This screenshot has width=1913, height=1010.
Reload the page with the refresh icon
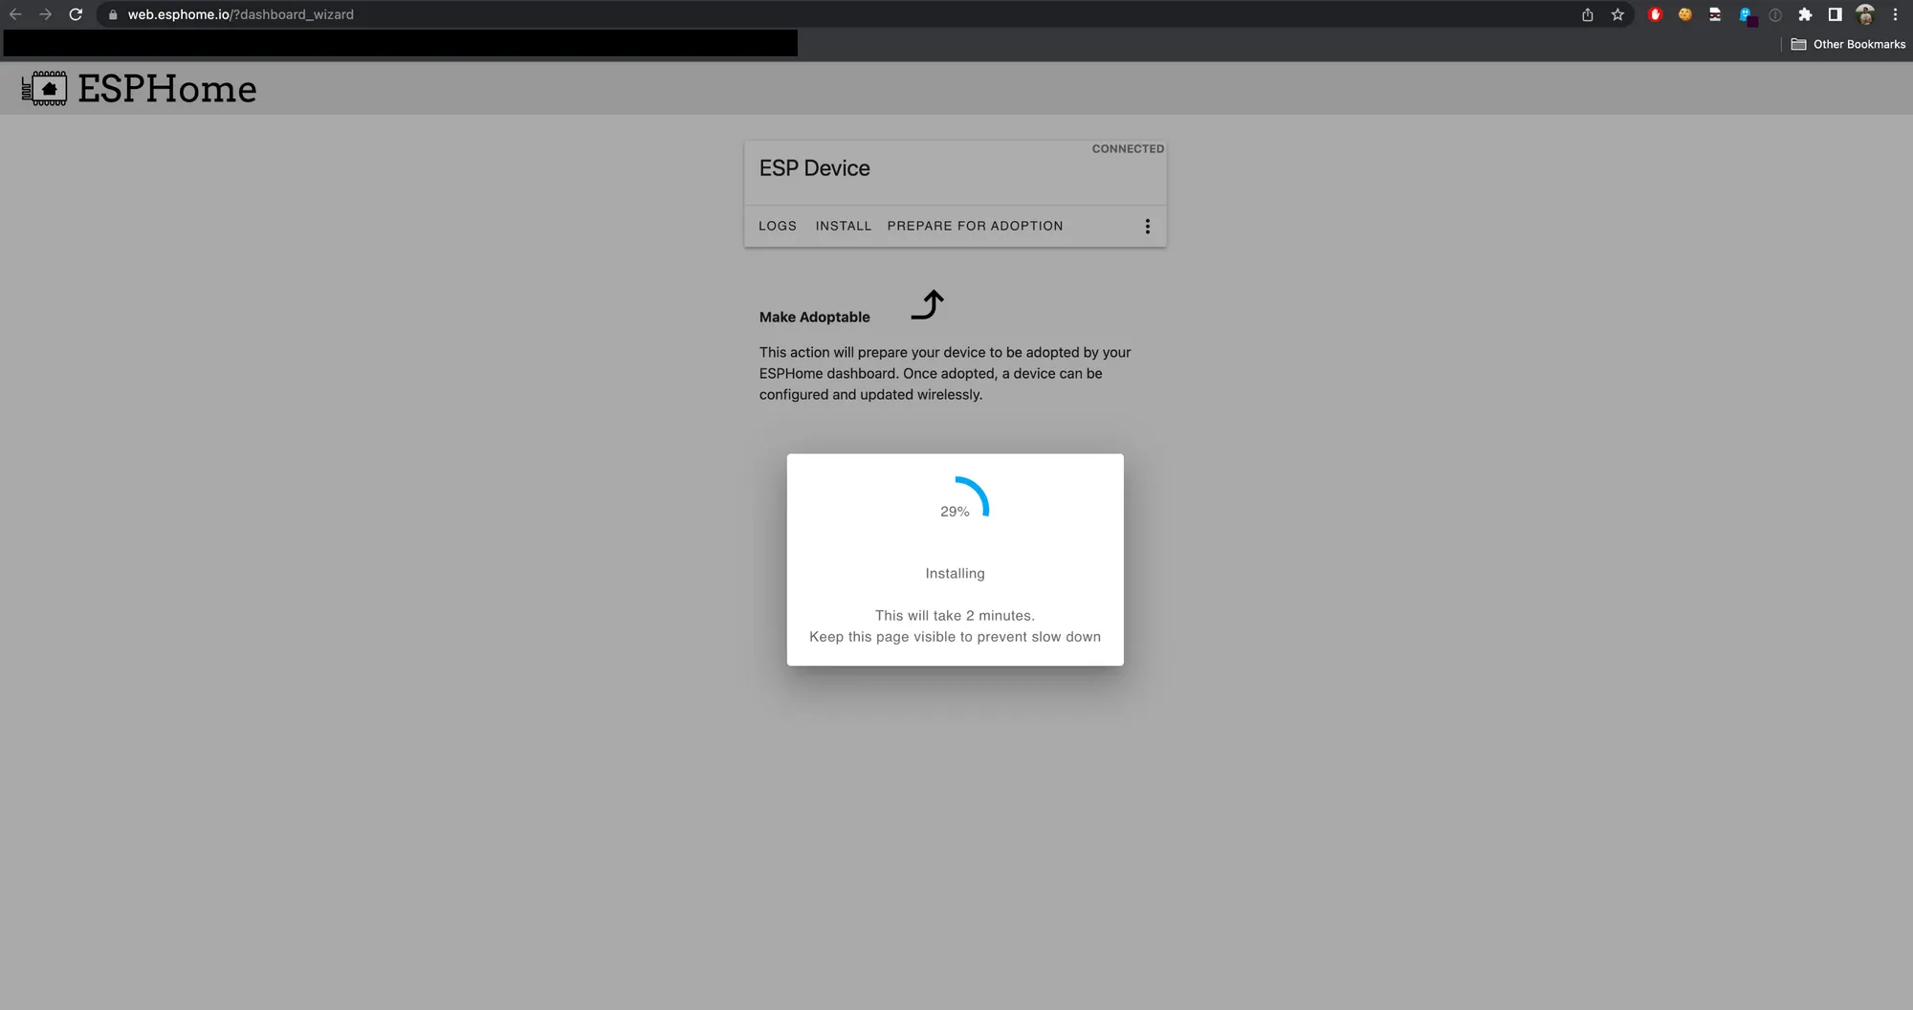[x=76, y=14]
